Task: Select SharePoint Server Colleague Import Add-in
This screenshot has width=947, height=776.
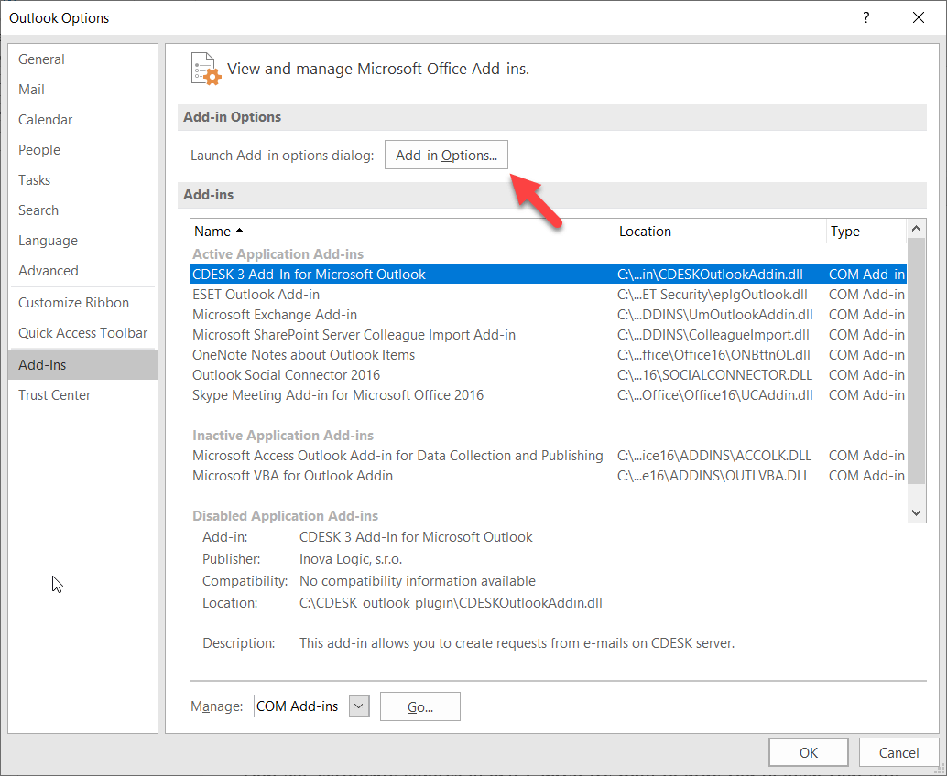Action: [x=549, y=334]
